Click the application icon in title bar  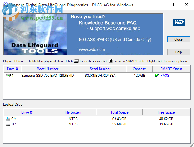click(5, 5)
